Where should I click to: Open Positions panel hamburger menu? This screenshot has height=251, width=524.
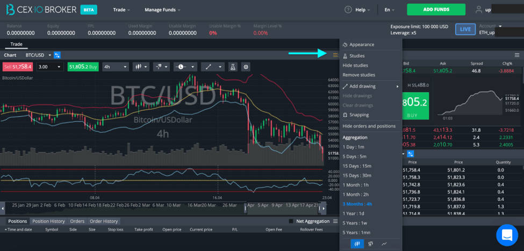335,221
